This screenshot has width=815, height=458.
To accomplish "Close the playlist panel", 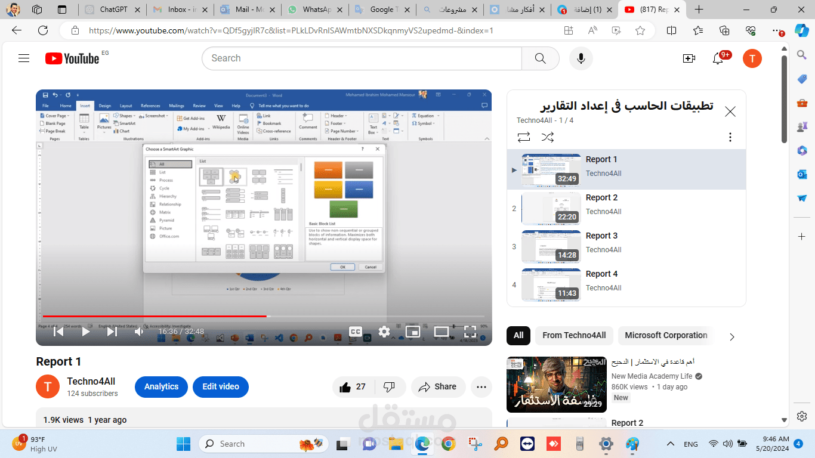I will (x=730, y=112).
